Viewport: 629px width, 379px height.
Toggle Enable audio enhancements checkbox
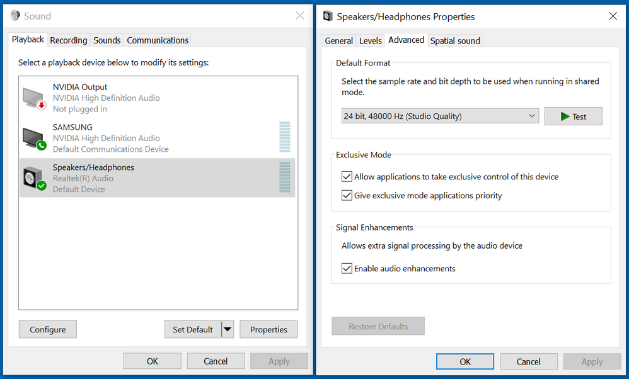347,268
